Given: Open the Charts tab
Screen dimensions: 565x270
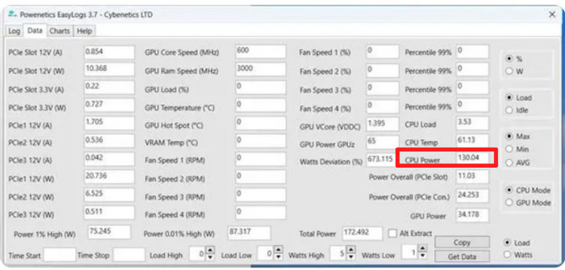Looking at the screenshot, I should click(60, 31).
